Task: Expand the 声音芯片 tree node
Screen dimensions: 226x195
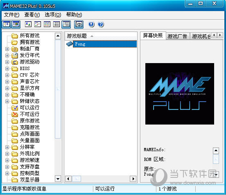Action: click(x=7, y=82)
